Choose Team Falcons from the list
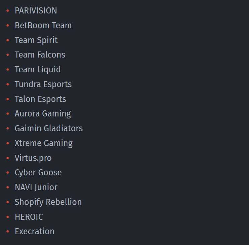249x245 pixels. [x=40, y=55]
